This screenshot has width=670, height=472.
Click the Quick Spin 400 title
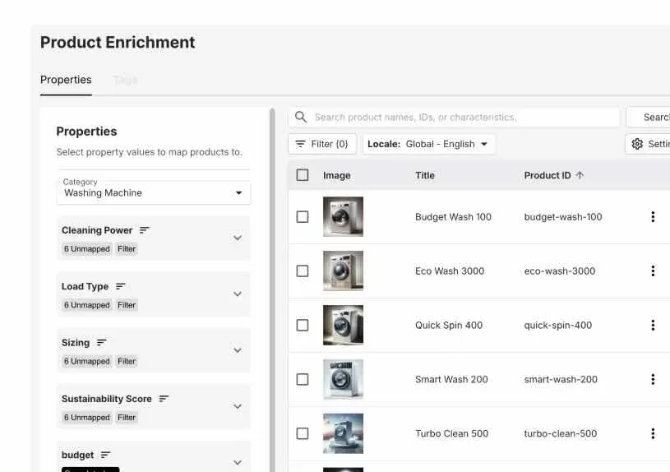coord(449,325)
